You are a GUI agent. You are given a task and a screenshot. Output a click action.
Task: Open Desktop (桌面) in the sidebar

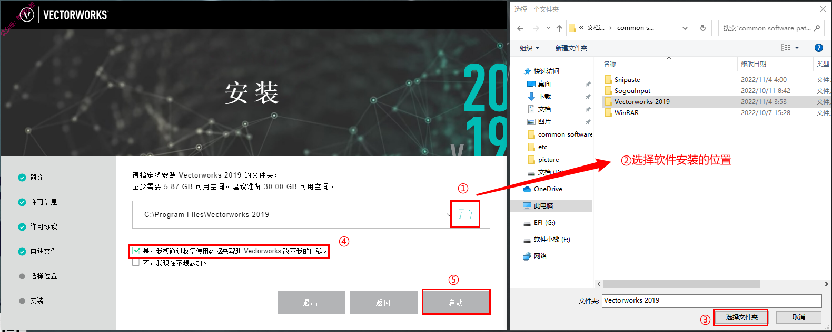[x=544, y=84]
